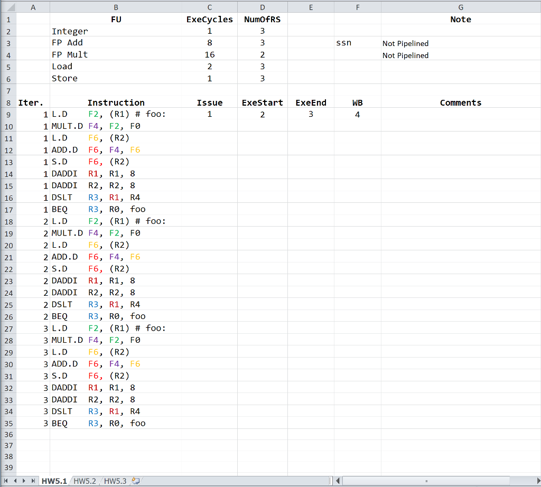Select column B header
The width and height of the screenshot is (541, 487).
tap(116, 7)
